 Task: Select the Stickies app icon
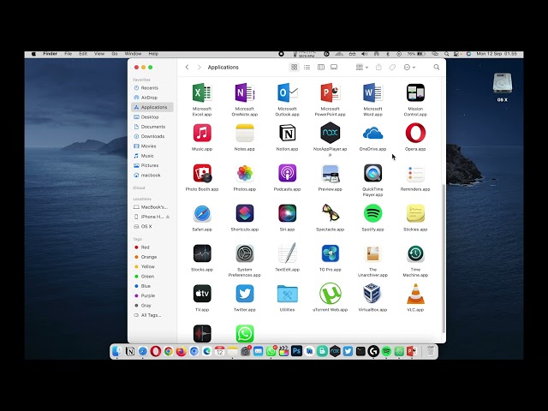point(415,213)
